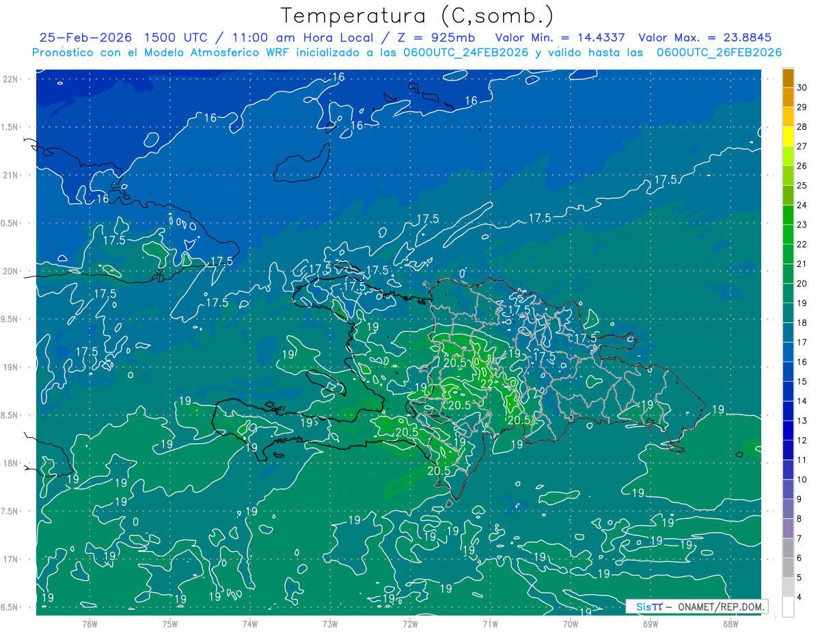This screenshot has width=820, height=633.
Task: Click the colorbar label '30'
Action: tap(802, 87)
